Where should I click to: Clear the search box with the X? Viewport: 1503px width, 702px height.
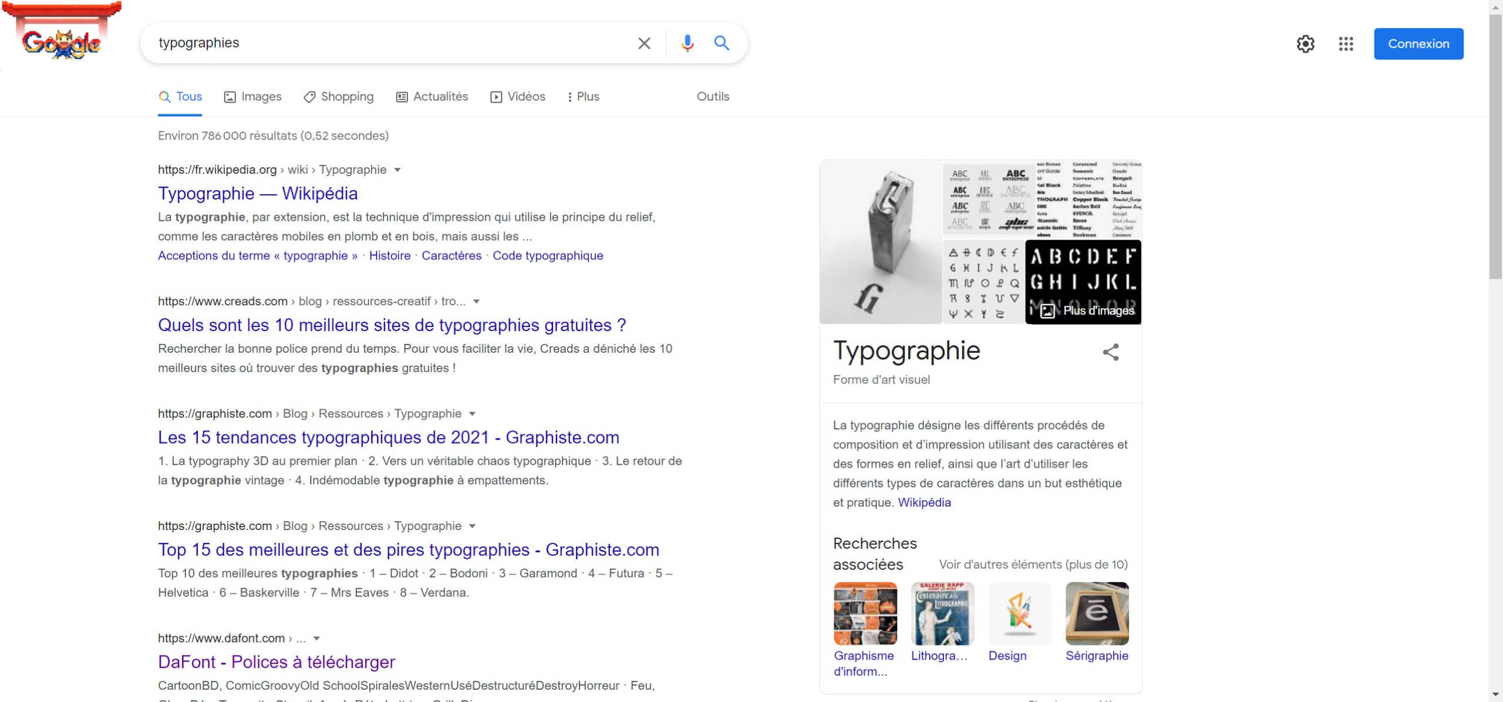(x=644, y=43)
